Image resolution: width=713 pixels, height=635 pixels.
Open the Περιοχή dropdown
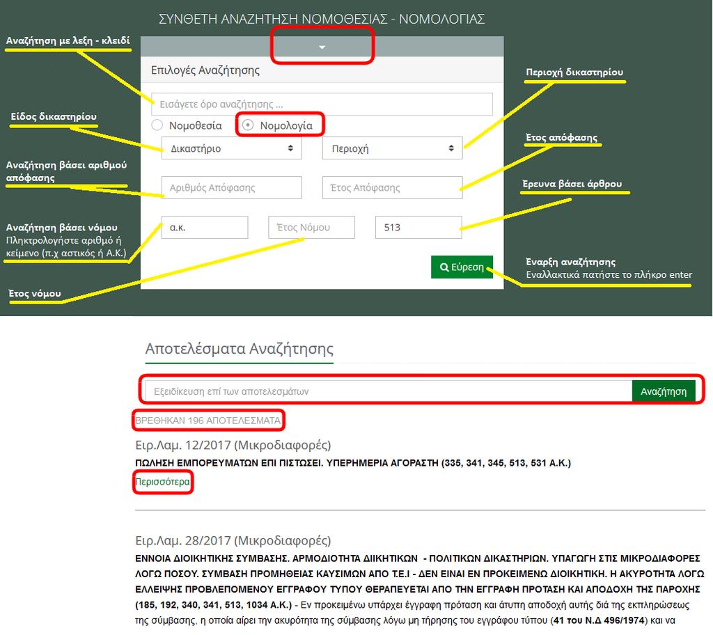click(x=393, y=148)
